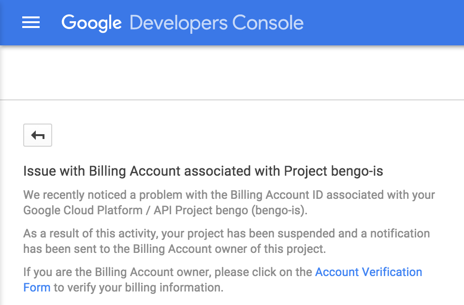This screenshot has height=305, width=464.
Task: Click the 'Billing Account ID' text
Action: coord(276,195)
